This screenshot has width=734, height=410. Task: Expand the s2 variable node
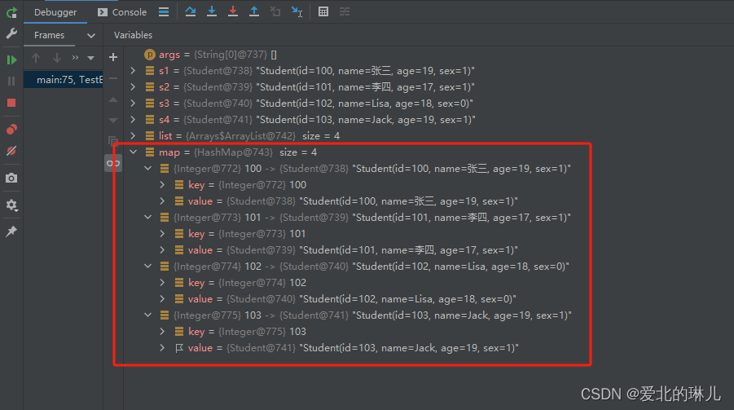[133, 87]
